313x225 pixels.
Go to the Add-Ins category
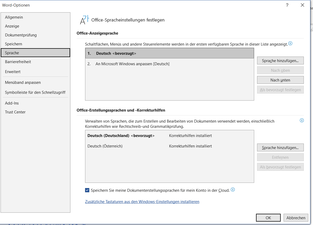click(35, 103)
